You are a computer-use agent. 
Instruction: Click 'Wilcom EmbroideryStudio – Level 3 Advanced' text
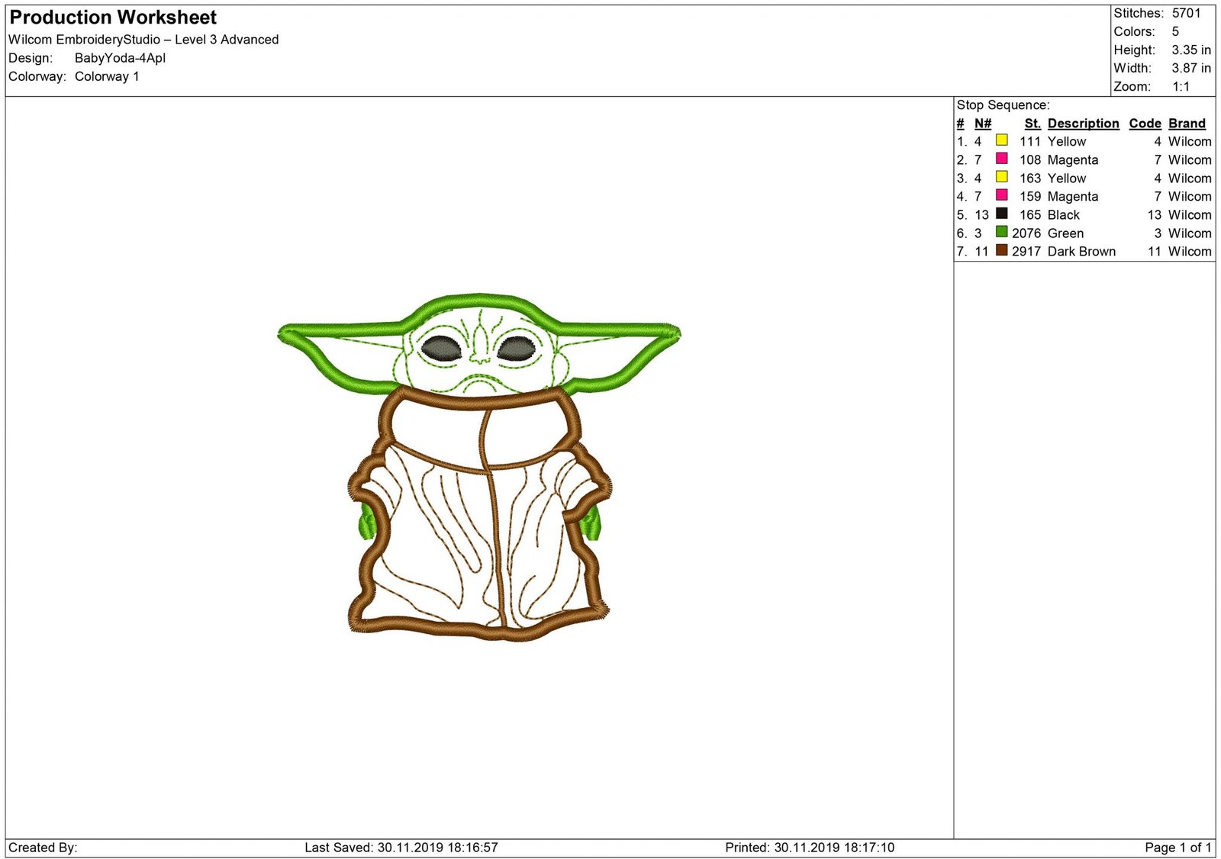pyautogui.click(x=143, y=40)
